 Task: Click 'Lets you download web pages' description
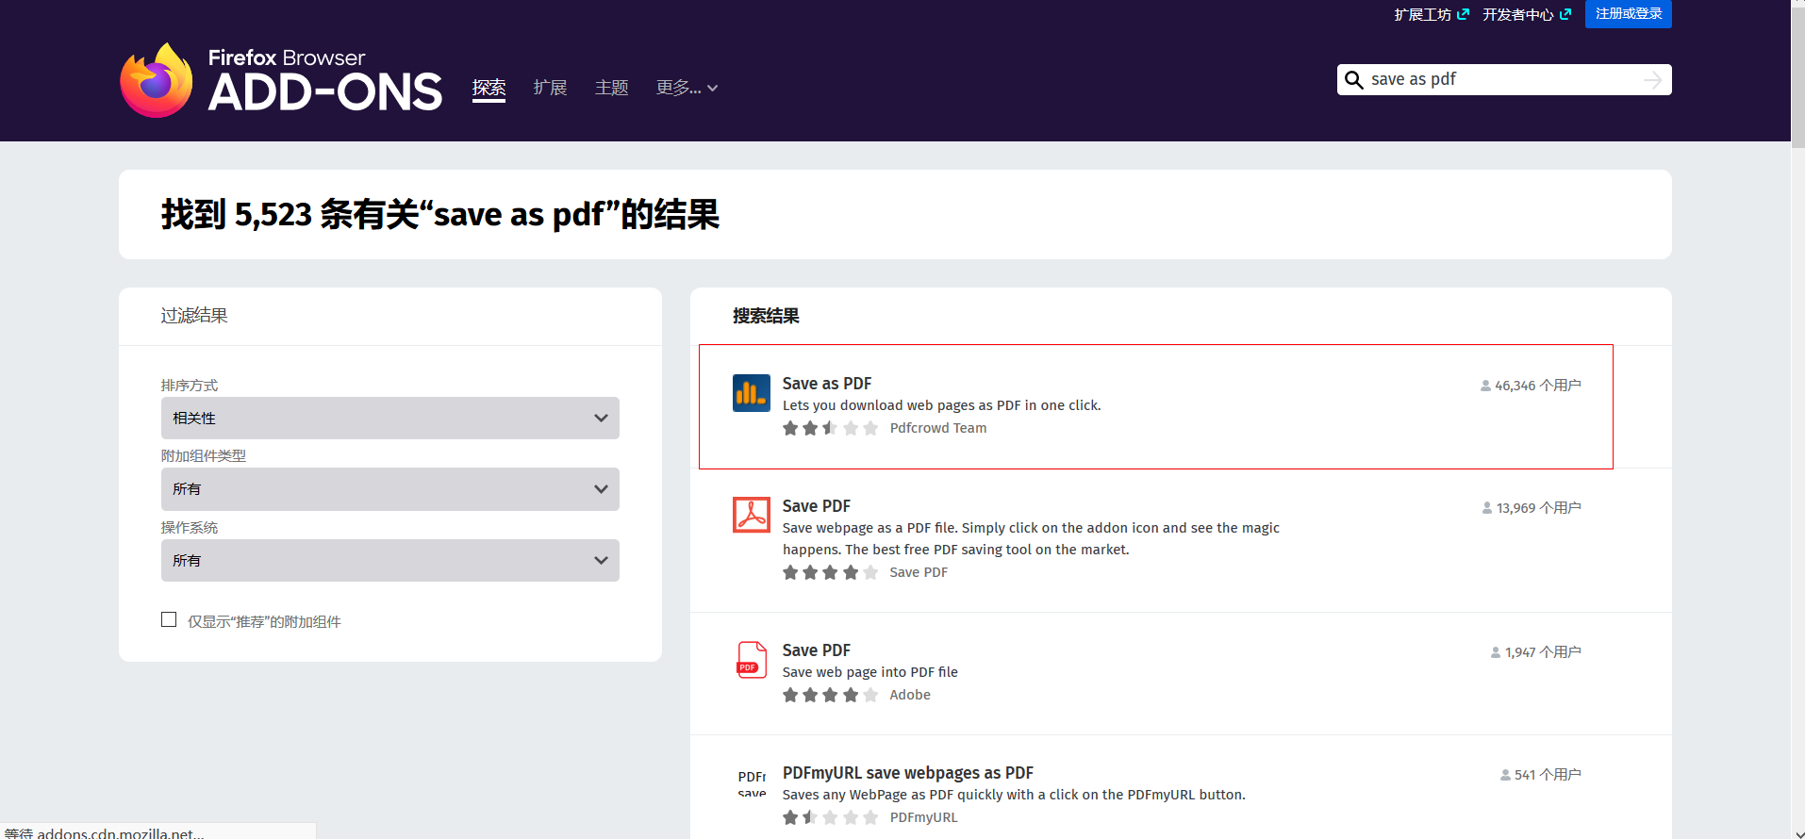pyautogui.click(x=942, y=405)
